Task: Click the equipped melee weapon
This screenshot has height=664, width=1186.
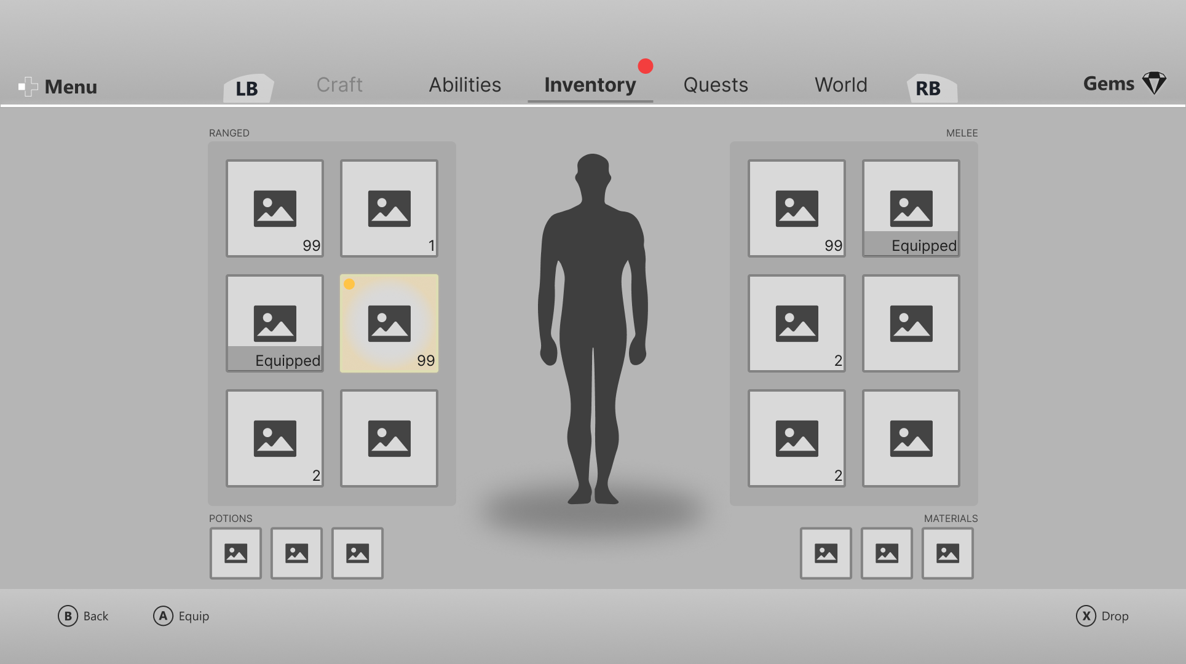Action: [911, 208]
